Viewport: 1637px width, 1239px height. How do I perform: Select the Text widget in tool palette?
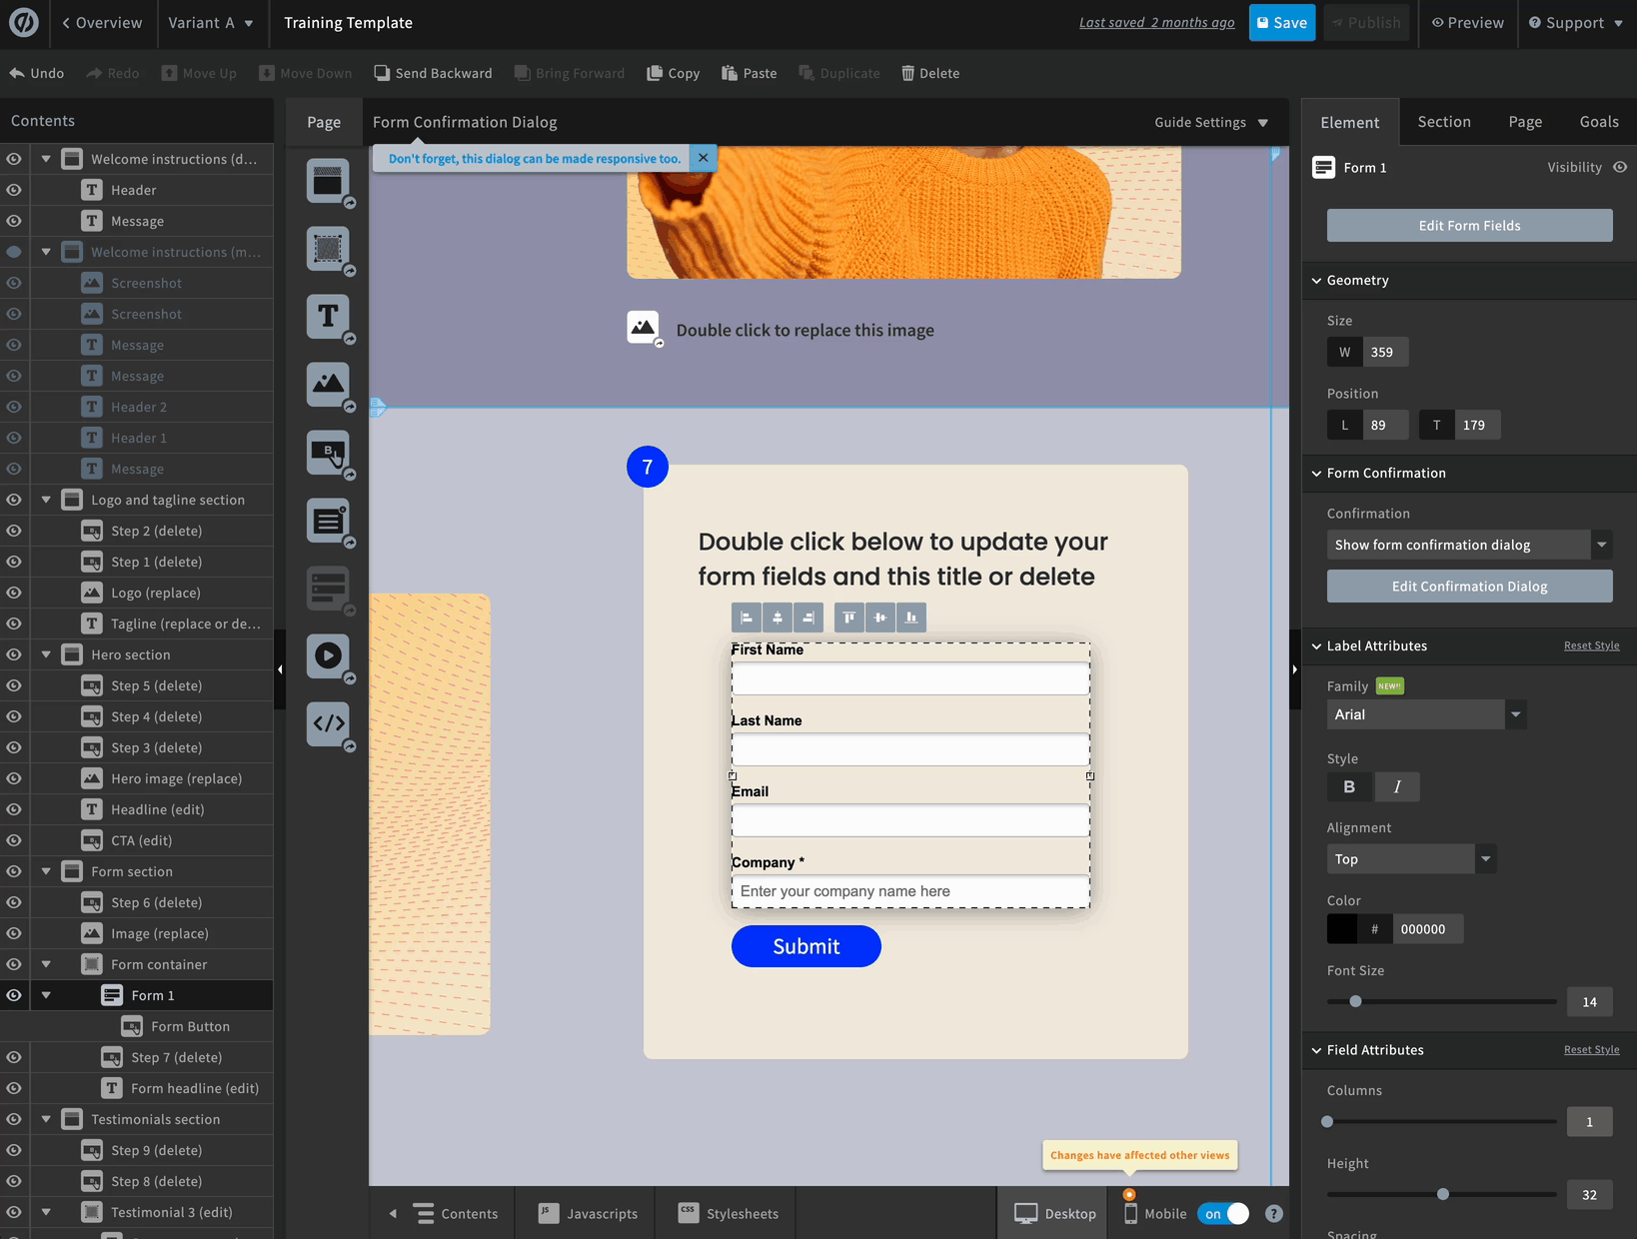tap(328, 317)
